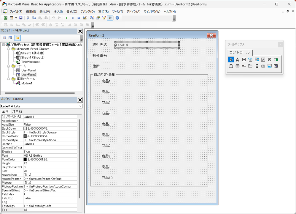Collapse the フォーム folder in project tree
296x214 pixels.
pyautogui.click(x=9, y=66)
